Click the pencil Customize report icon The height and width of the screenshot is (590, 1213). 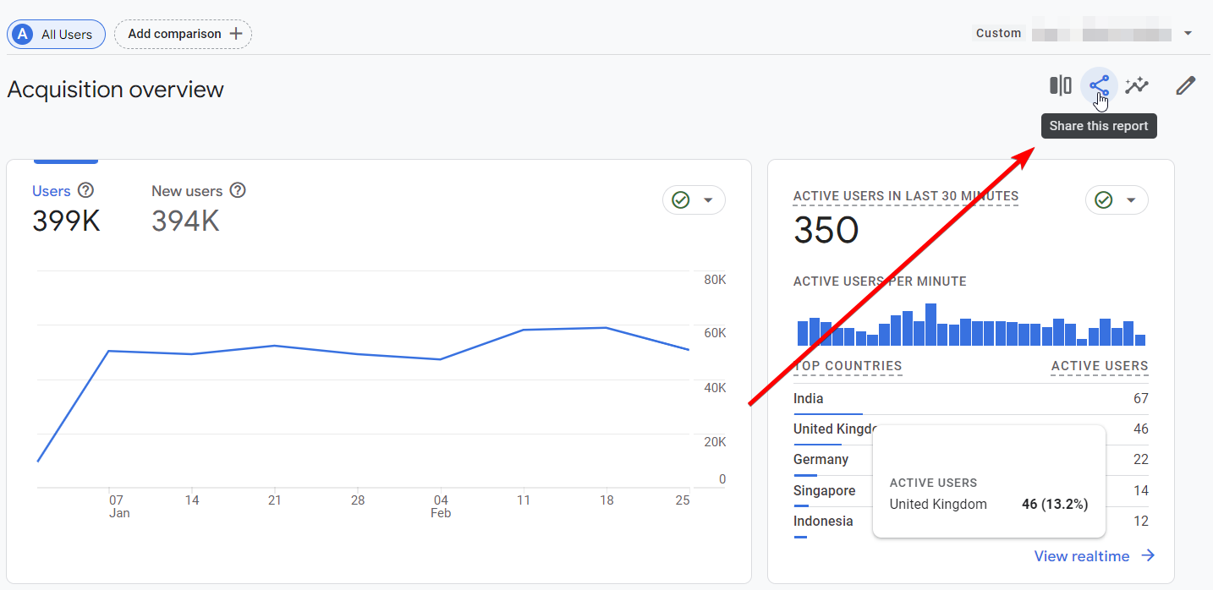(1186, 85)
